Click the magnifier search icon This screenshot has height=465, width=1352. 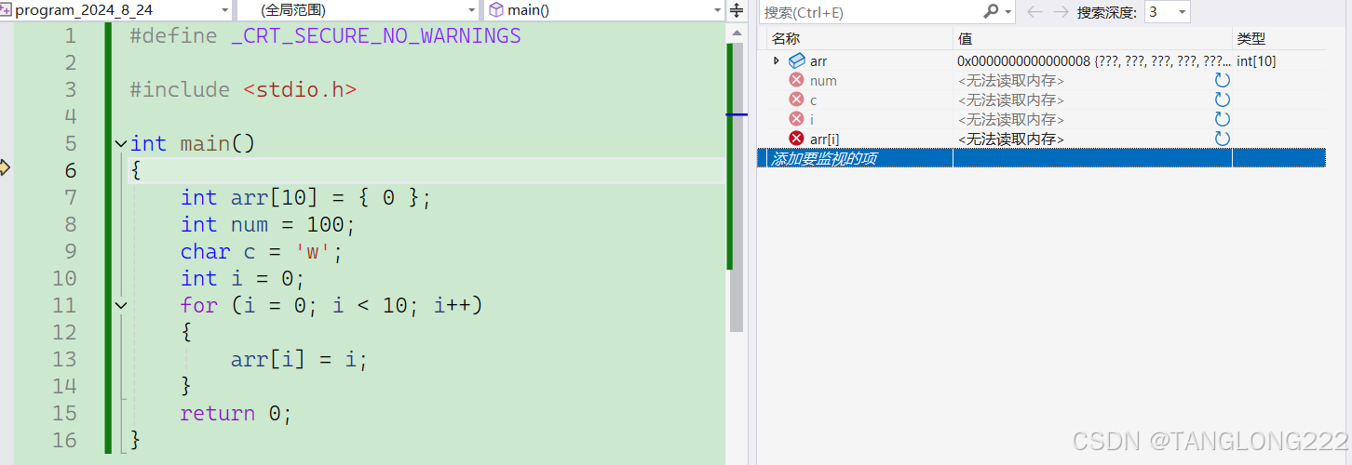991,11
